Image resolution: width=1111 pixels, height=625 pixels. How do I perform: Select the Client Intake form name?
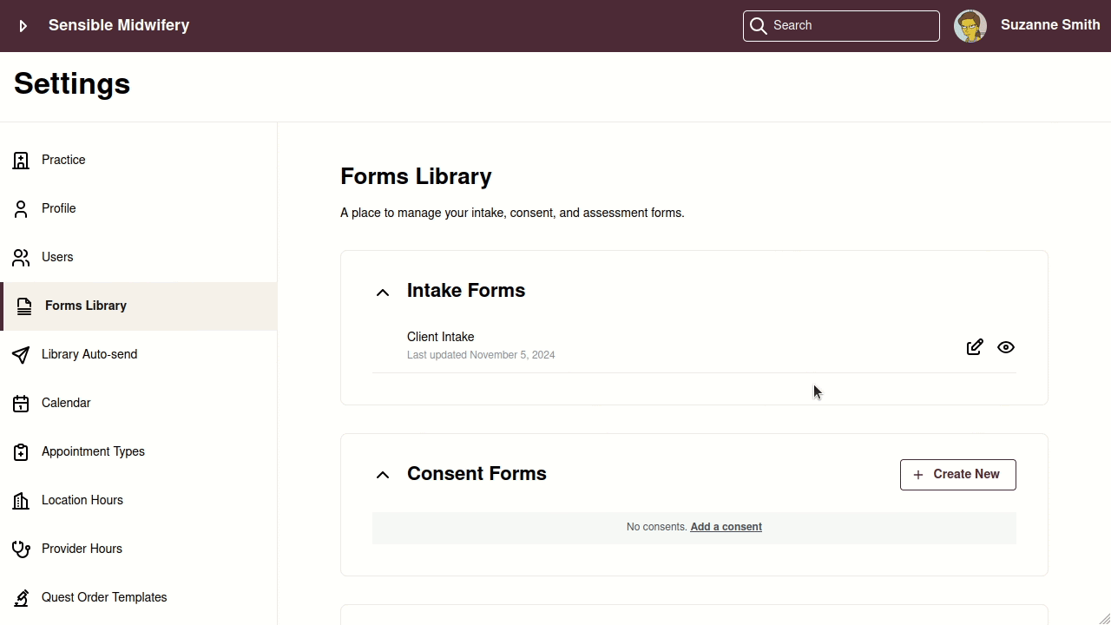(441, 337)
